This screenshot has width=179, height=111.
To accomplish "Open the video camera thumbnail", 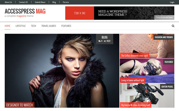I will [x=147, y=95].
